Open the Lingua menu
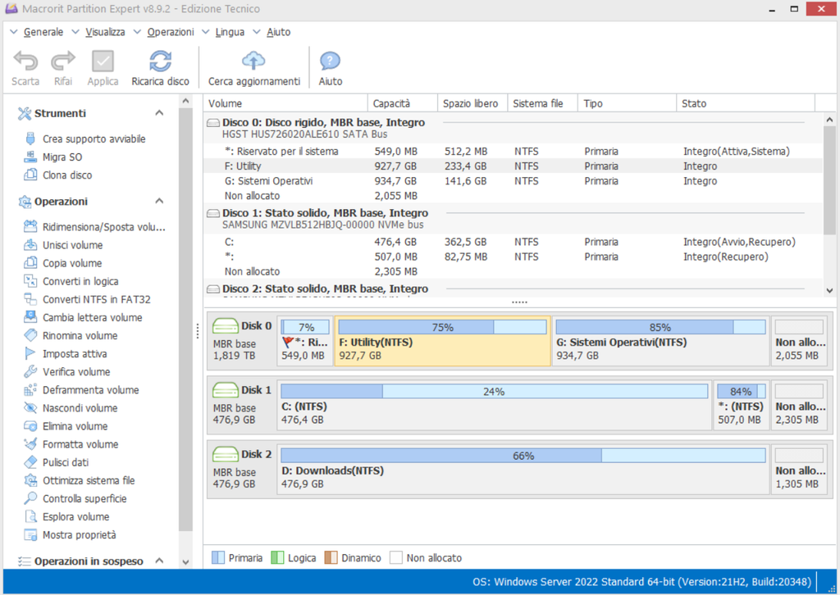 [x=230, y=32]
